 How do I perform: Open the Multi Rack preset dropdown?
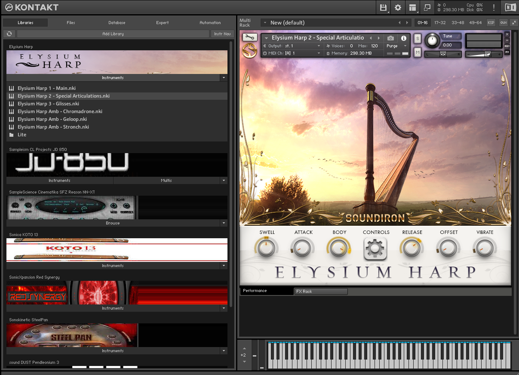coord(265,22)
